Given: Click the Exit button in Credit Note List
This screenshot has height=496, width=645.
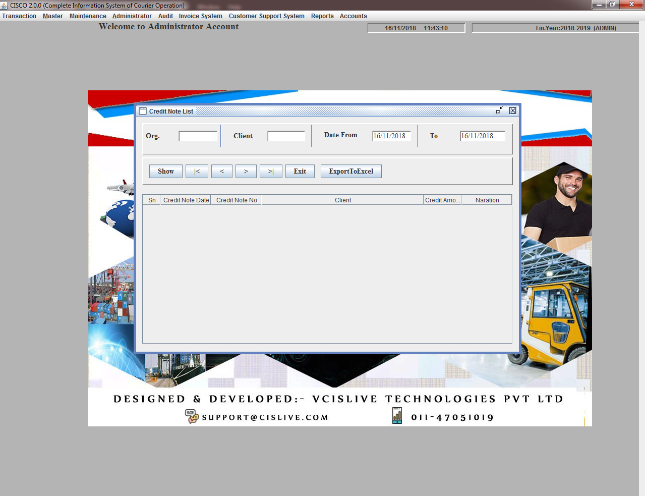Looking at the screenshot, I should [x=300, y=172].
